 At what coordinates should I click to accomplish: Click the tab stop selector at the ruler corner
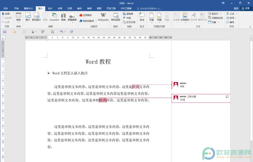[3, 38]
